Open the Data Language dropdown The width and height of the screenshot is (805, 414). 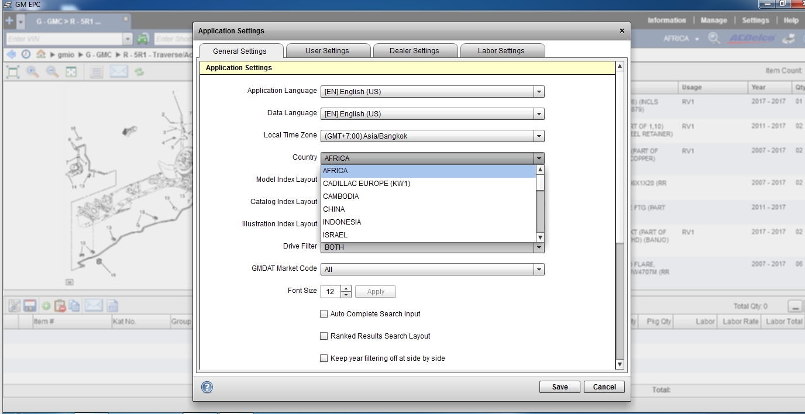pyautogui.click(x=432, y=114)
